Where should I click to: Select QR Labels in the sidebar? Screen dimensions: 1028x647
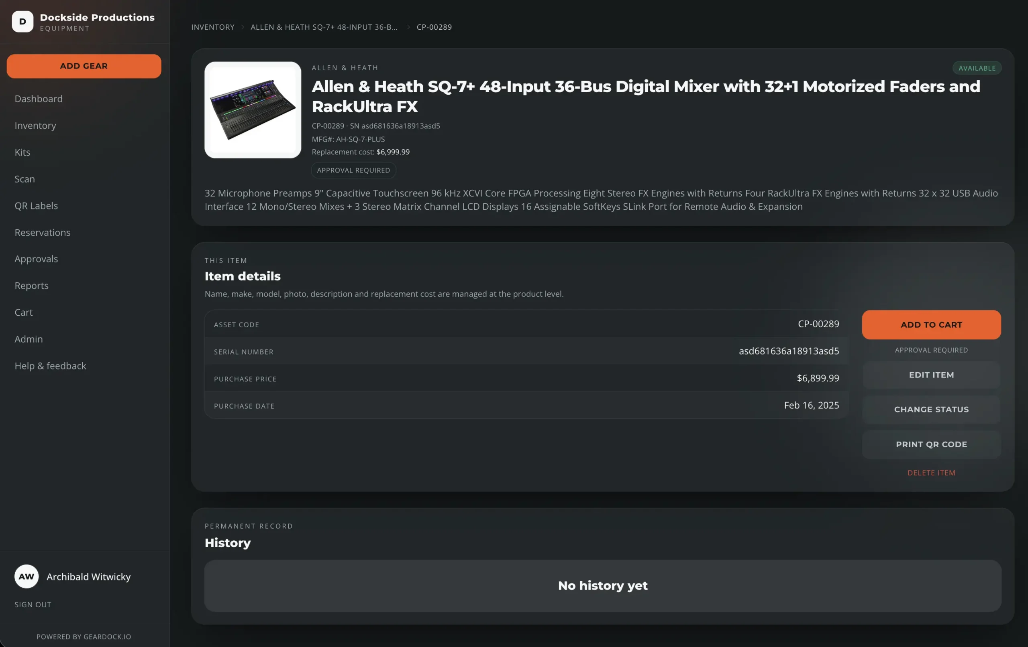pos(36,206)
